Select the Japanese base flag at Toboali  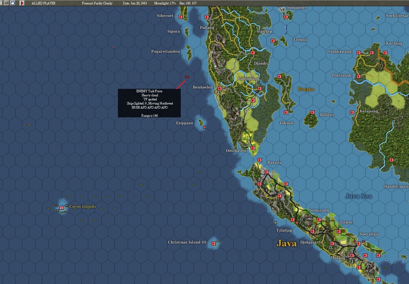tap(286, 112)
